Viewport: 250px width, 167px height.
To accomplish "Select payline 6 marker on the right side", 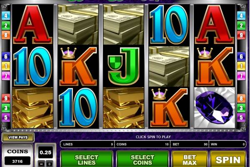I will [x=241, y=56].
